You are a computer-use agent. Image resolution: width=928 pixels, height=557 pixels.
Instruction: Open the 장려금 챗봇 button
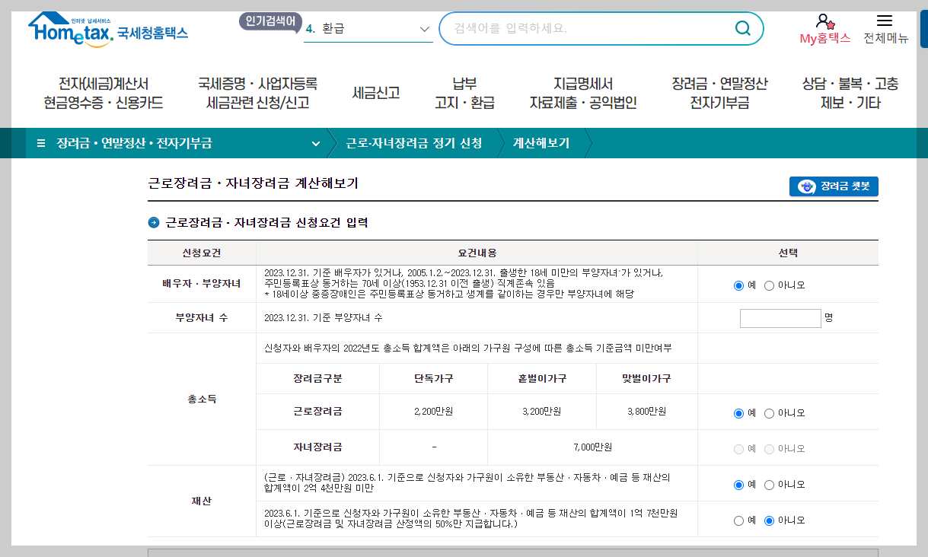(x=834, y=186)
